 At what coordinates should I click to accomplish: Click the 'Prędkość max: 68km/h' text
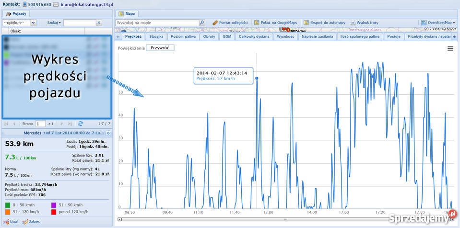click(25, 190)
